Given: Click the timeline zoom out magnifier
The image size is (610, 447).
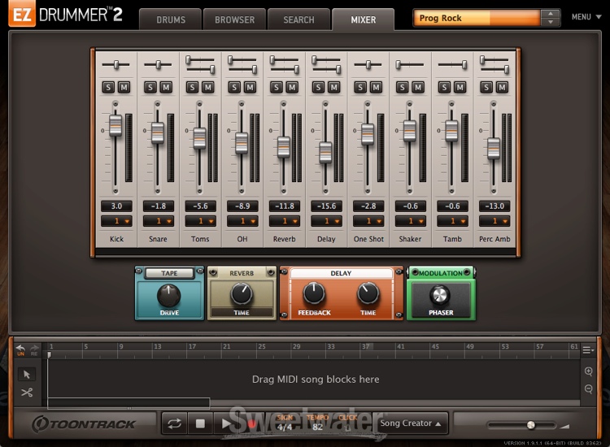Looking at the screenshot, I should coord(588,389).
